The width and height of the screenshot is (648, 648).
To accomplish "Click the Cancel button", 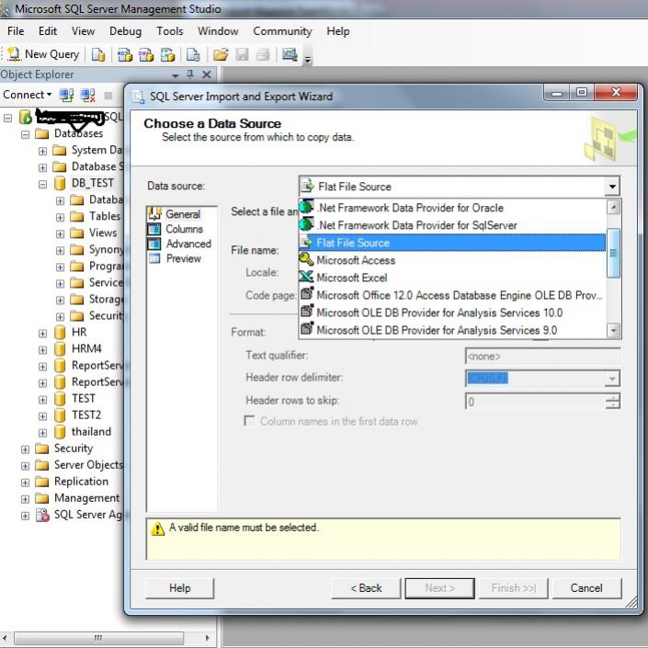I will [x=586, y=588].
